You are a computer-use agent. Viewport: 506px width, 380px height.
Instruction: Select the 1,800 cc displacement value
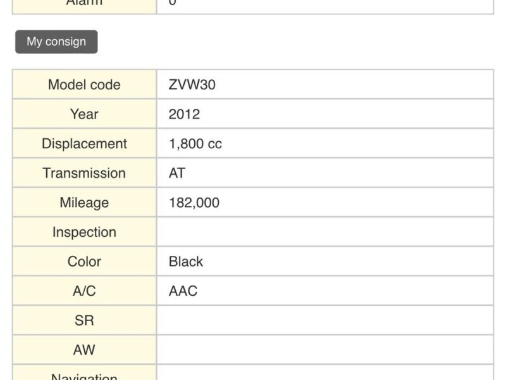(x=195, y=144)
